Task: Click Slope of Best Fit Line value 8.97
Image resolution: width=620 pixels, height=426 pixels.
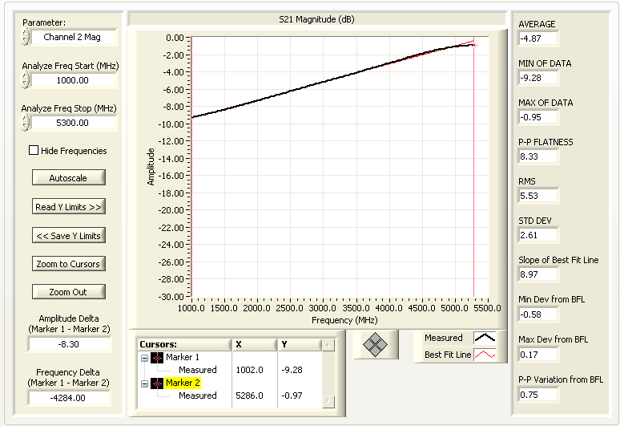Action: coord(537,274)
